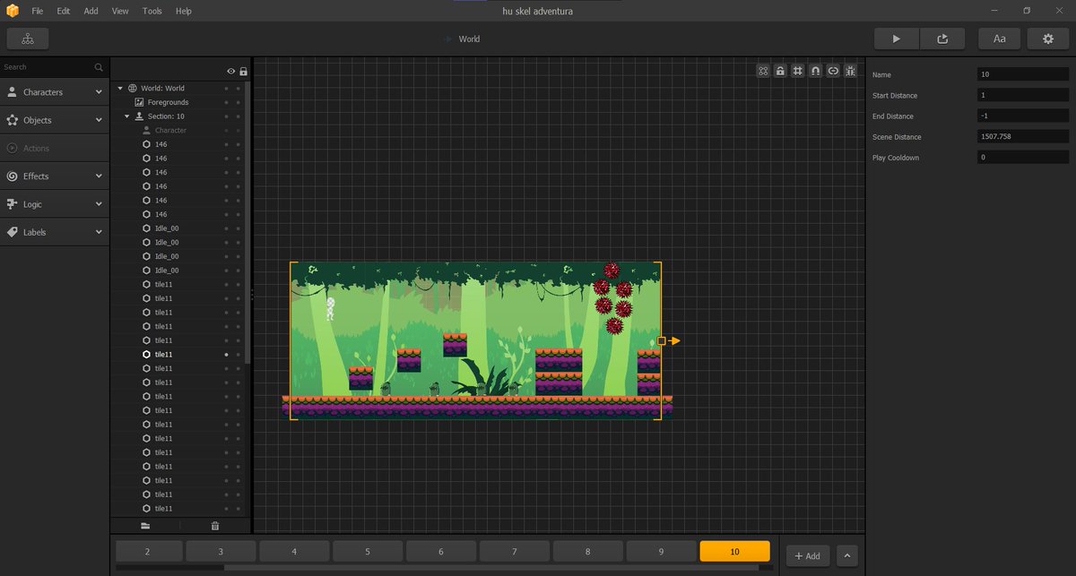Click the Scene Distance input field
1076x576 pixels.
click(x=1023, y=137)
